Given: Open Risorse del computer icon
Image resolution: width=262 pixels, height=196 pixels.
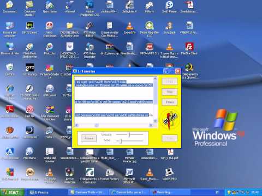Looking at the screenshot, I should coord(10,29).
